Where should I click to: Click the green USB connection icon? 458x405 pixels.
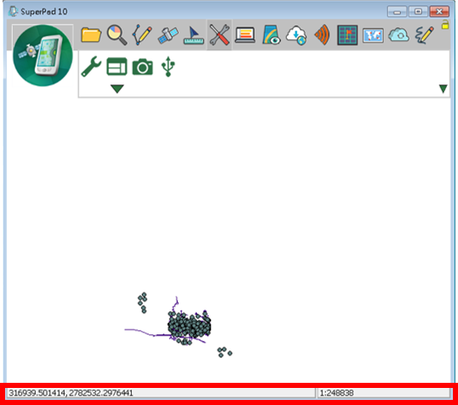(169, 67)
